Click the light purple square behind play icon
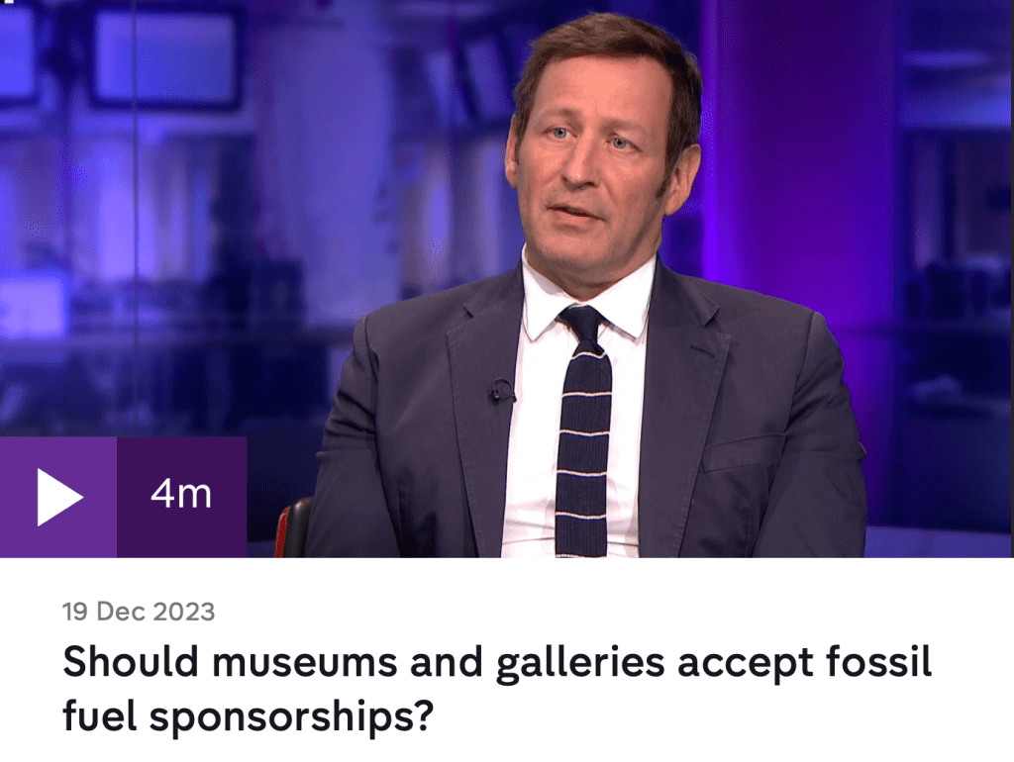The width and height of the screenshot is (1014, 762). coord(58,497)
